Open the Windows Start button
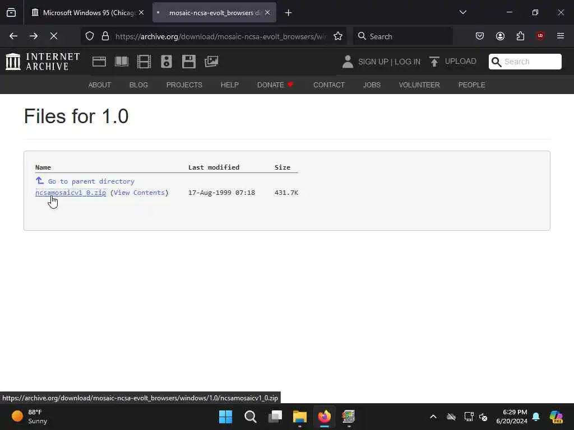Screen dimensions: 574x430 (x=225, y=417)
